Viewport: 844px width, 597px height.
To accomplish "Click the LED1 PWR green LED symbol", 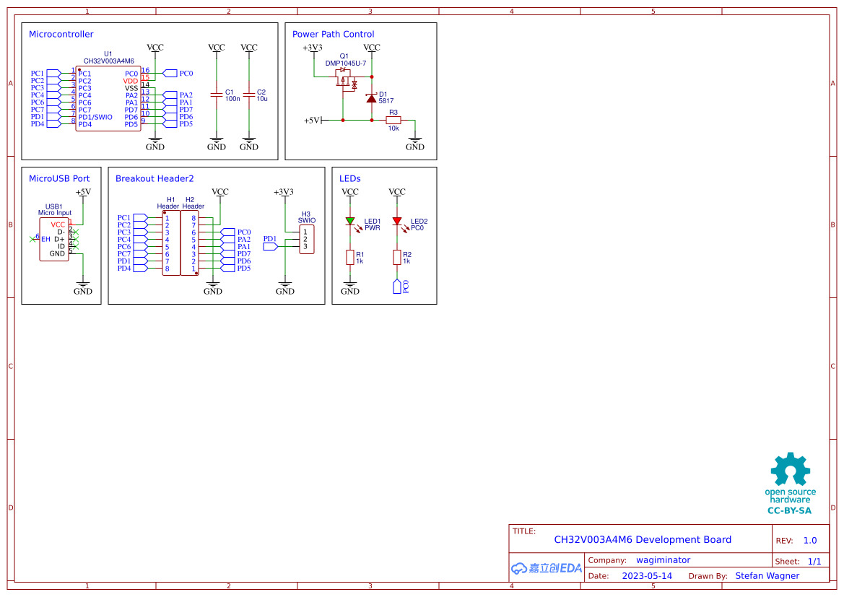I will pyautogui.click(x=352, y=222).
